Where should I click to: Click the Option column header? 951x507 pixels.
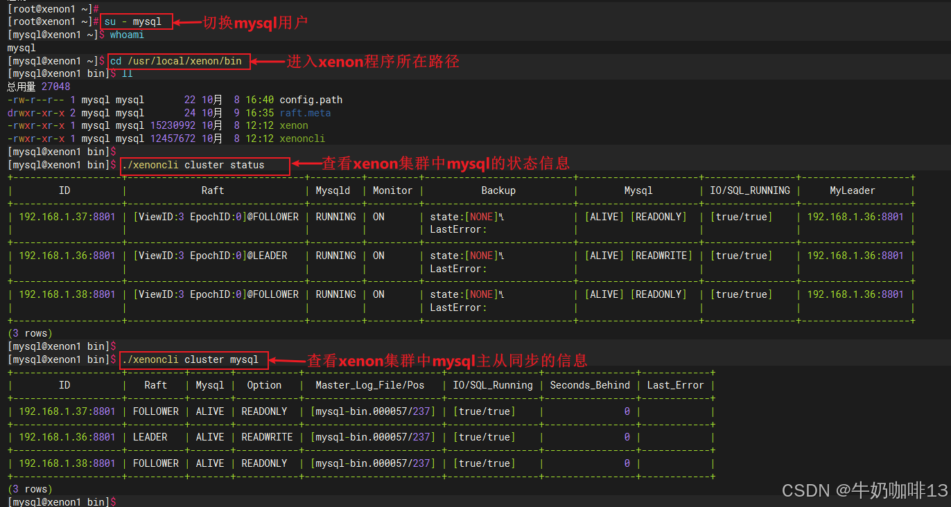[264, 385]
